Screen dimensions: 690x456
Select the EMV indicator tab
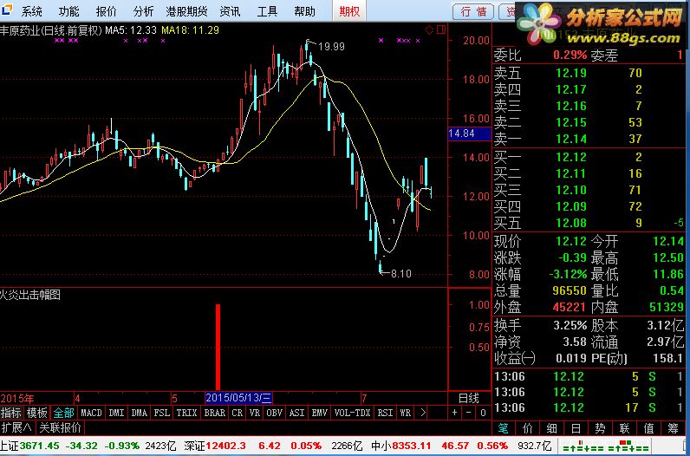coord(320,413)
